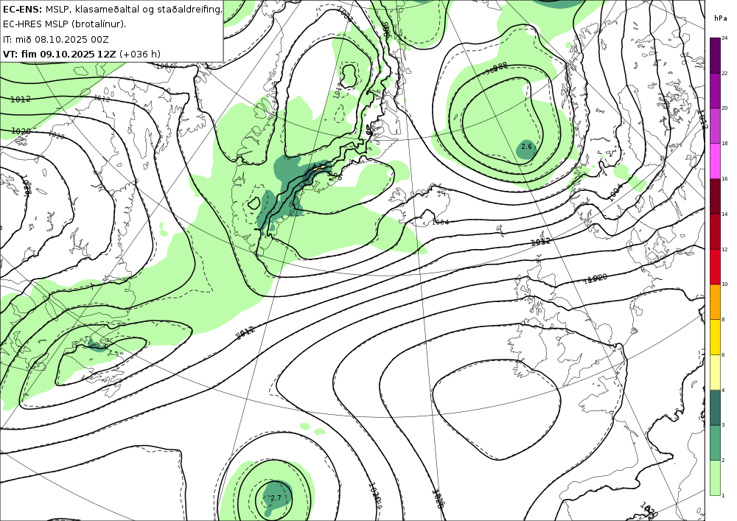Click the legend tick value 12
The width and height of the screenshot is (737, 521).
click(x=724, y=250)
